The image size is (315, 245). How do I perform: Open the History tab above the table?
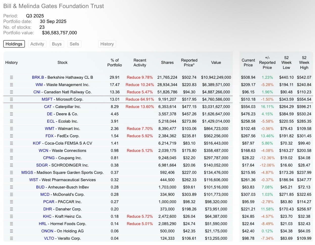coord(107,44)
